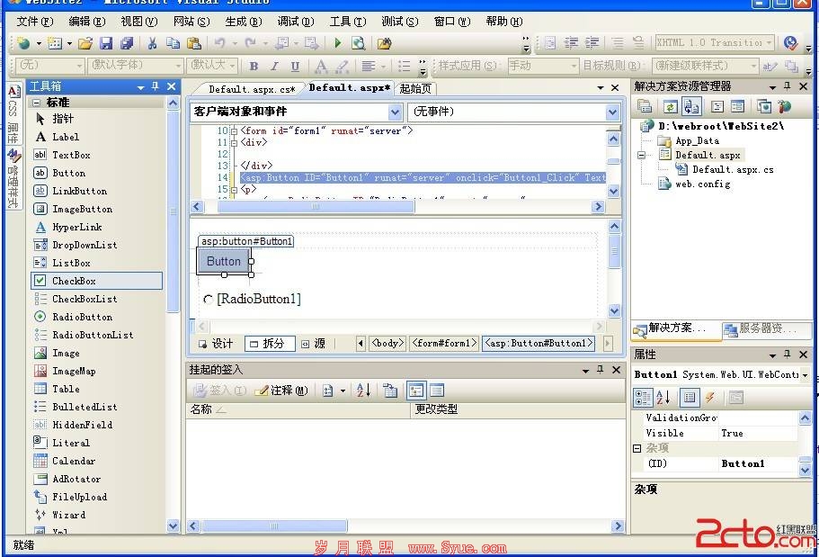Toggle Italic formatting button
The width and height of the screenshot is (819, 557).
(274, 66)
